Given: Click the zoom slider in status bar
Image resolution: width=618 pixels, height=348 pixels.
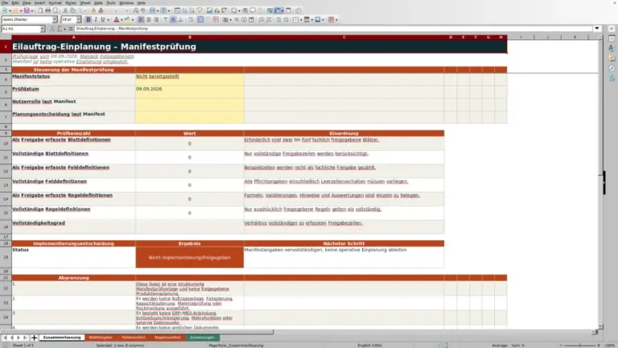Looking at the screenshot, I should tap(579, 346).
